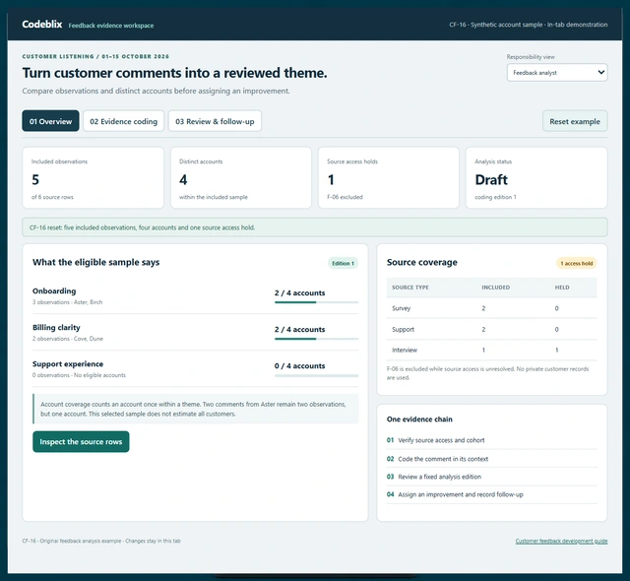The image size is (630, 581).
Task: Click '2 / 4 accounts' in the Onboarding row
Action: point(299,292)
